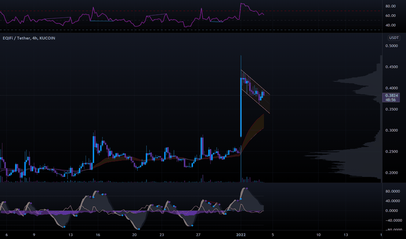This screenshot has height=239, width=406.
Task: Click the 40.00 RSI scale label
Action: pos(390,25)
